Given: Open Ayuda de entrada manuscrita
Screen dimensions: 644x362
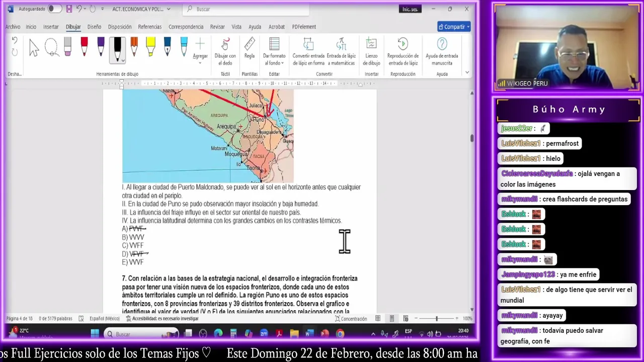Looking at the screenshot, I should pos(442,51).
